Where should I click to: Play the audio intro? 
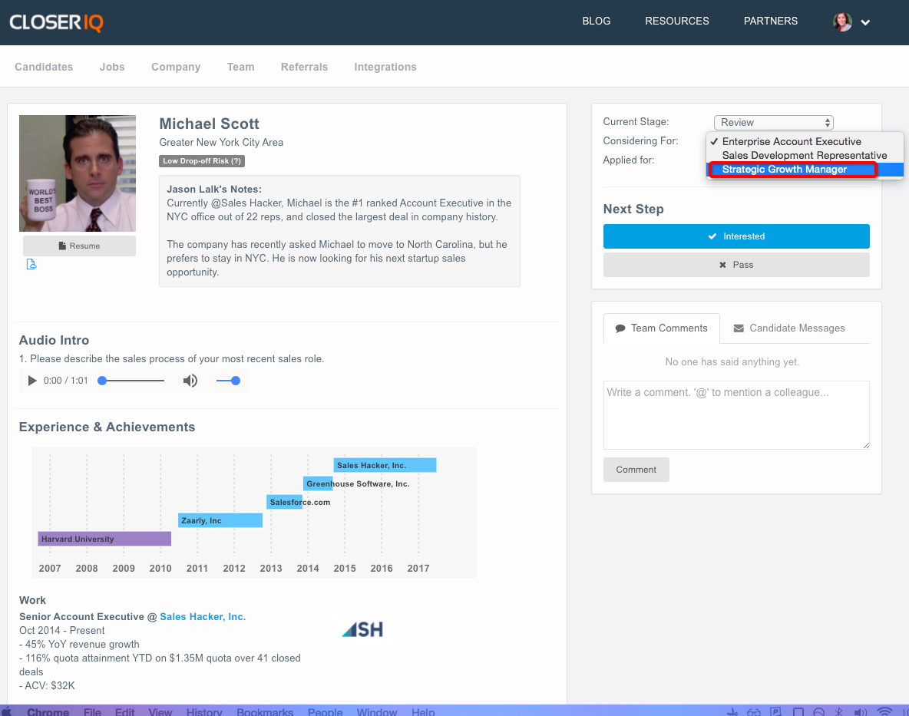click(32, 381)
